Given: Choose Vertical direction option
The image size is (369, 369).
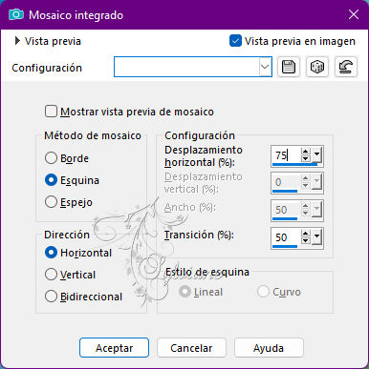Looking at the screenshot, I should point(51,275).
